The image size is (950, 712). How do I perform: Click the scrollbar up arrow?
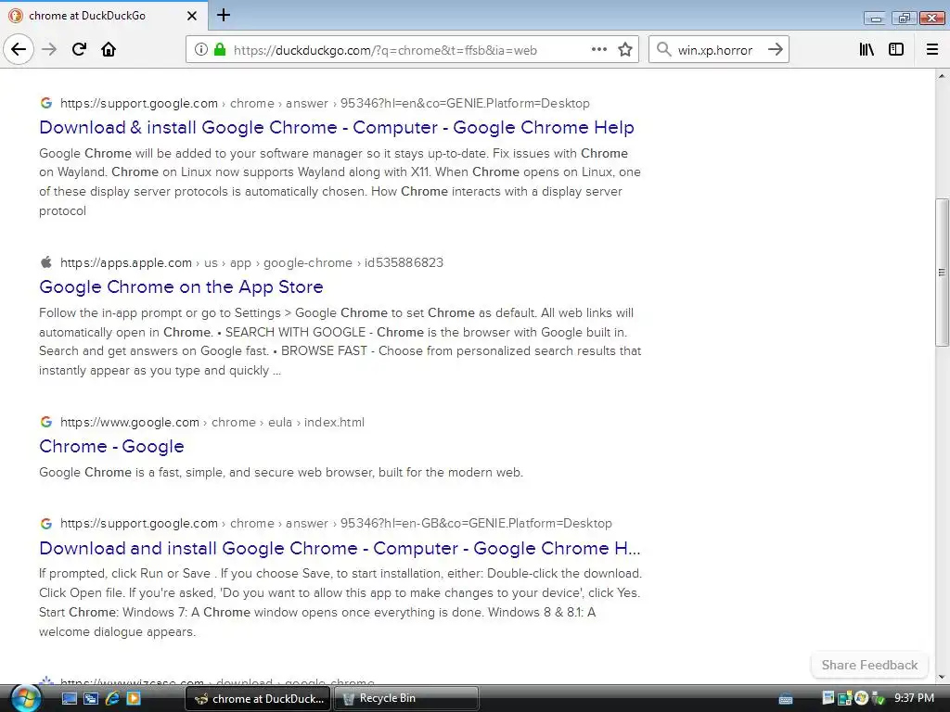(x=942, y=76)
